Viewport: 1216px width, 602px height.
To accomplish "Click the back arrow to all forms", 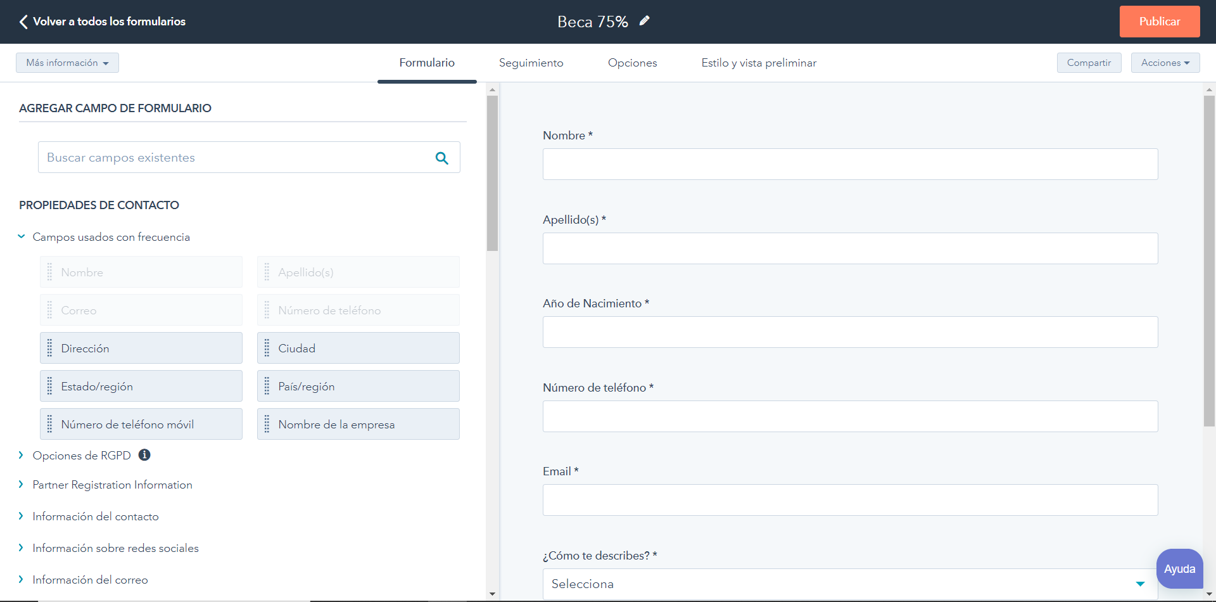I will tap(23, 22).
